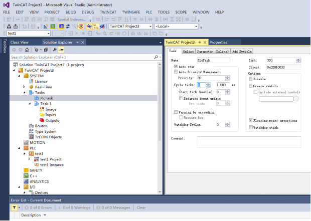The image size is (311, 221).
Task: Check the Separate input update box
Action: coord(181,98)
